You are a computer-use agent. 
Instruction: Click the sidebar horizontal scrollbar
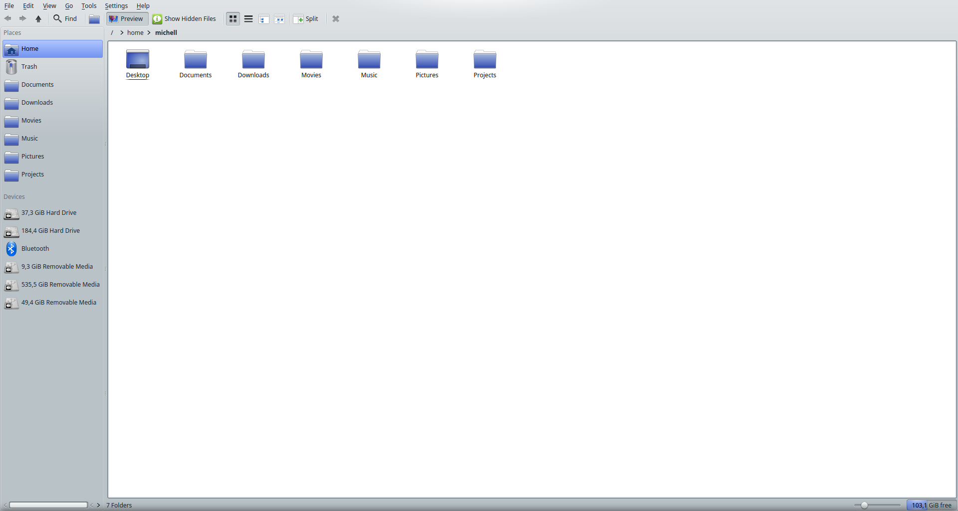pos(48,505)
